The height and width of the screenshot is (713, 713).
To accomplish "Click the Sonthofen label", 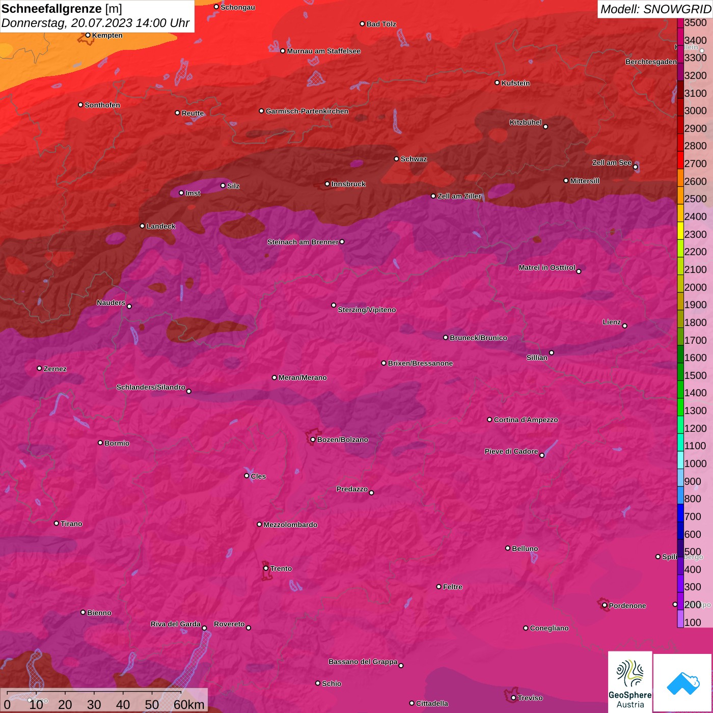I will click(102, 105).
